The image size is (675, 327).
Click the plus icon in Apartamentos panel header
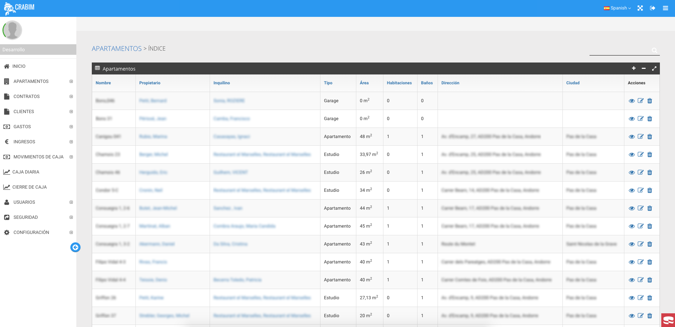pyautogui.click(x=633, y=68)
